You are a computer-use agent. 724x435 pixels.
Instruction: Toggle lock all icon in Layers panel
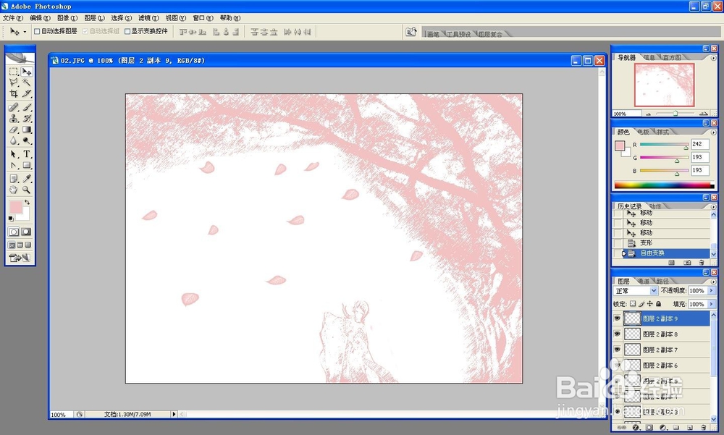659,304
